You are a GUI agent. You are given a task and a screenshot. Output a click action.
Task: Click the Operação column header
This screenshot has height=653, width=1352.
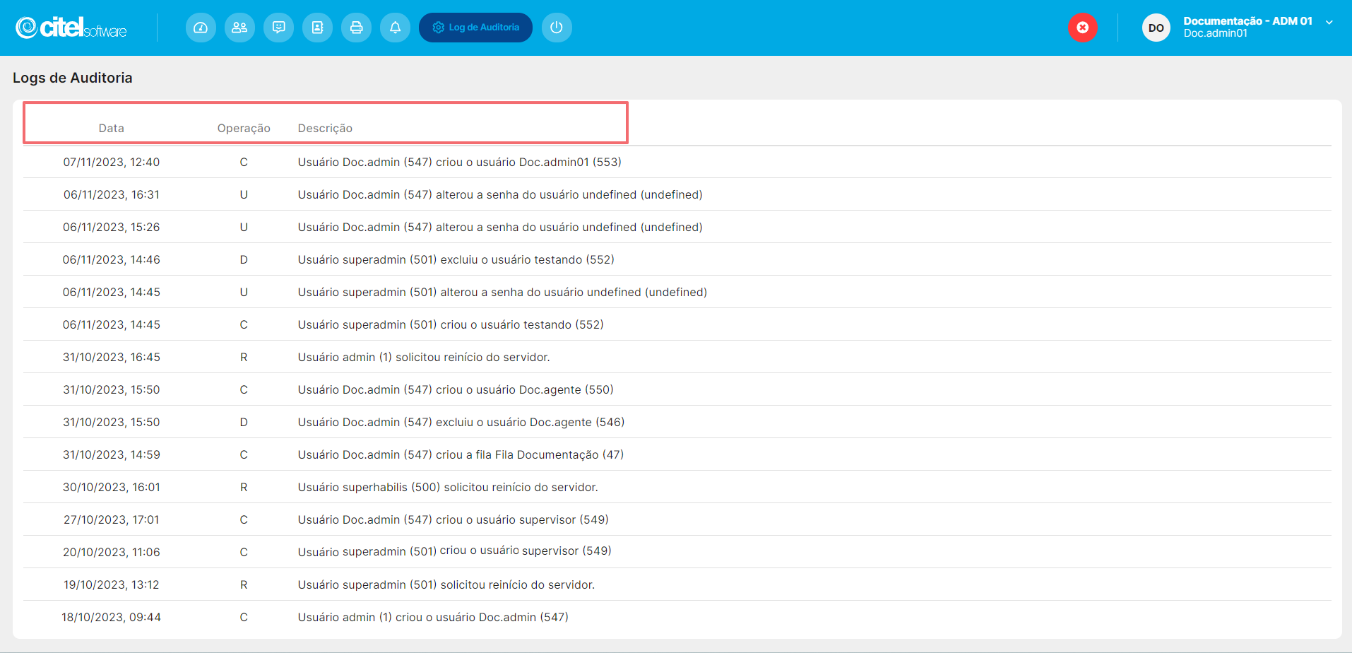244,128
